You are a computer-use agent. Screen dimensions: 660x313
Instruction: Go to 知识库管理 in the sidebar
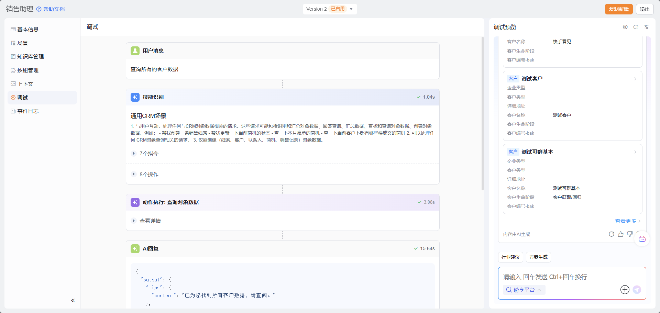tap(30, 56)
